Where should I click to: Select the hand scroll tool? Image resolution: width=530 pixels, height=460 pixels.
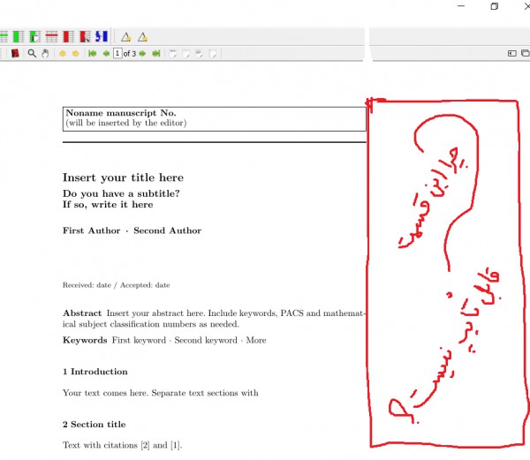click(45, 54)
